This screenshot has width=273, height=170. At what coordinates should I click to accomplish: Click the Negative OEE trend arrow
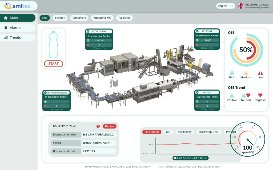pos(260,95)
